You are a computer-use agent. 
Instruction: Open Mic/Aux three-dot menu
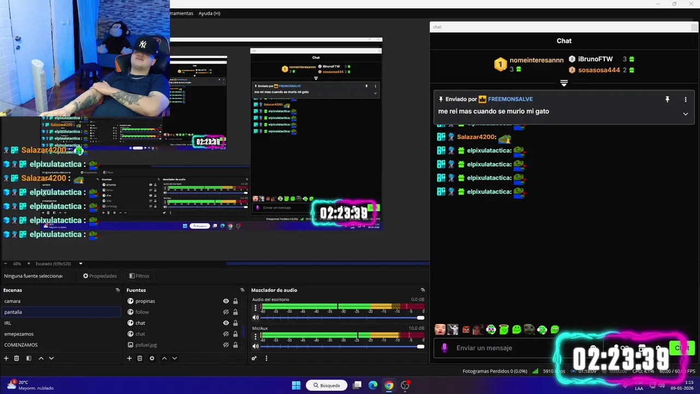[255, 337]
